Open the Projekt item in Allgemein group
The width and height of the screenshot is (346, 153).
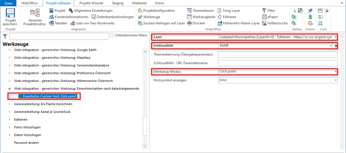[x=57, y=11]
